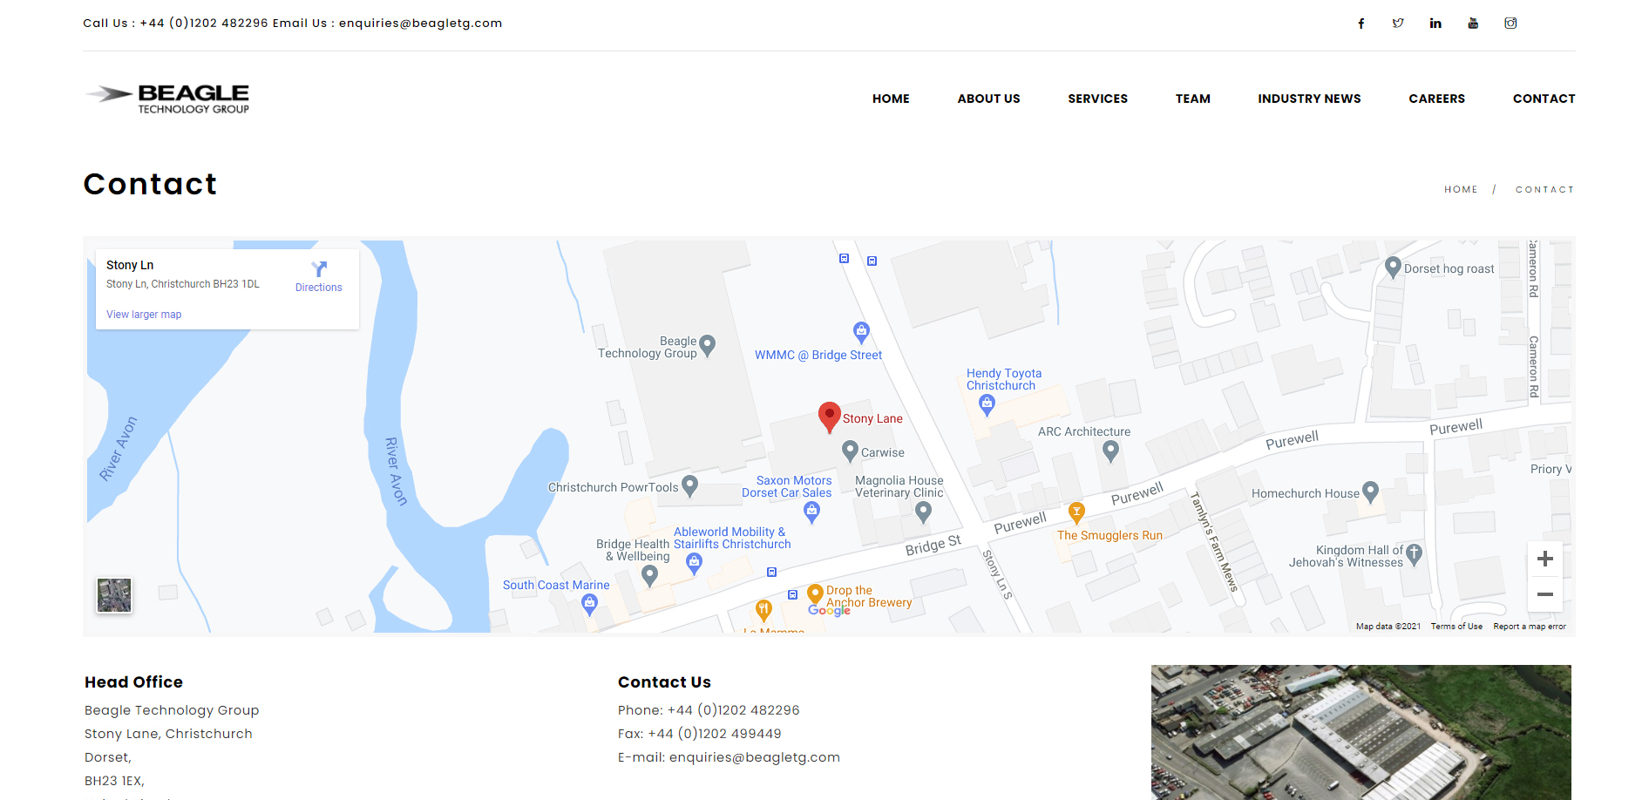Click the Beagle Technology Group map marker
This screenshot has height=800, width=1649.
[x=708, y=345]
